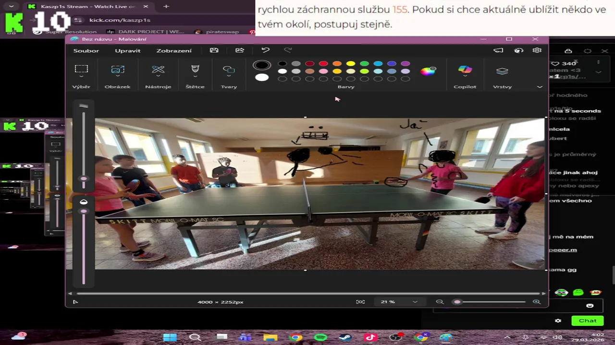Open the weather widget on taskbar

point(19,336)
